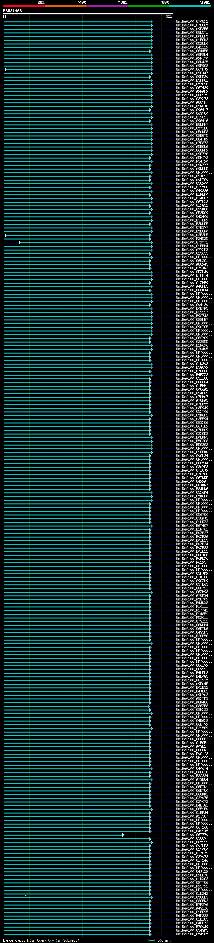Select hit label UniRef100_P21568
This screenshot has height=943, width=214.
[192, 187]
